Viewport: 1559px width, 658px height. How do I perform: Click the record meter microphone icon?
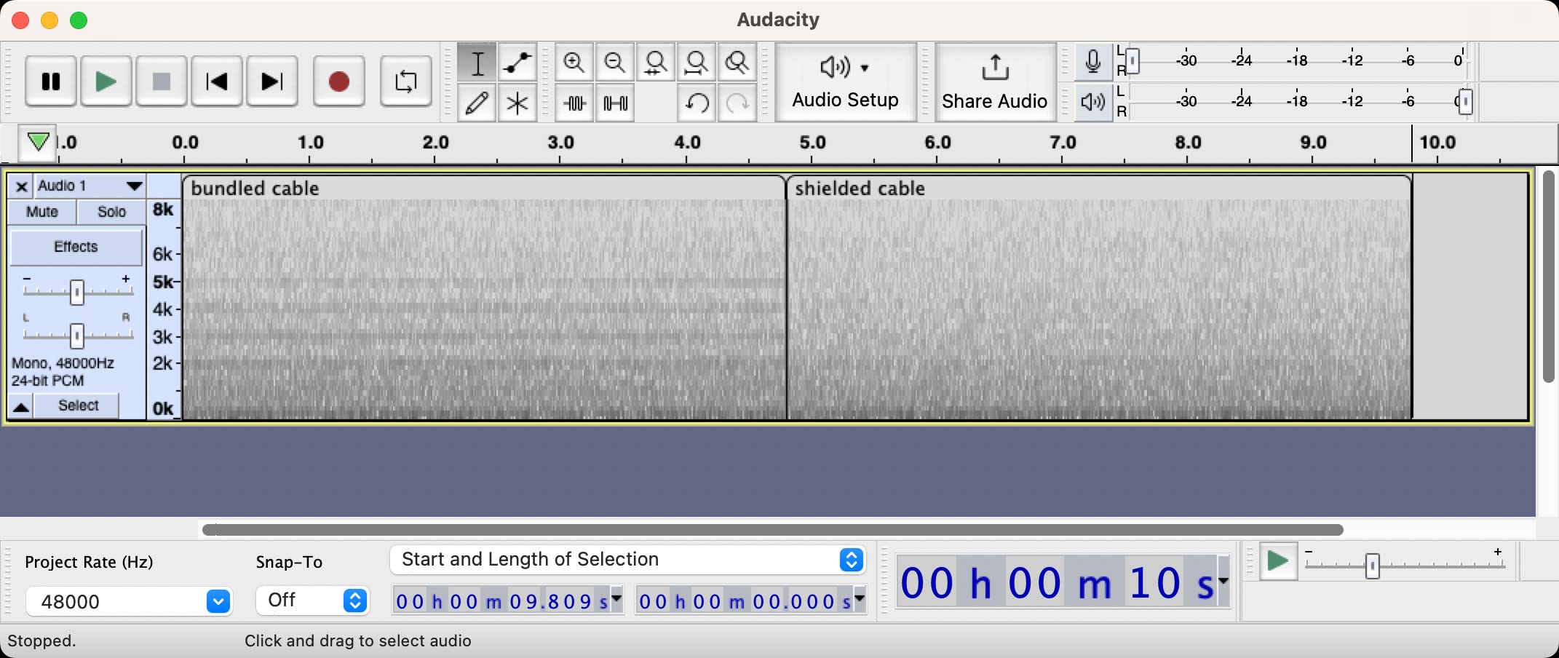(1092, 62)
